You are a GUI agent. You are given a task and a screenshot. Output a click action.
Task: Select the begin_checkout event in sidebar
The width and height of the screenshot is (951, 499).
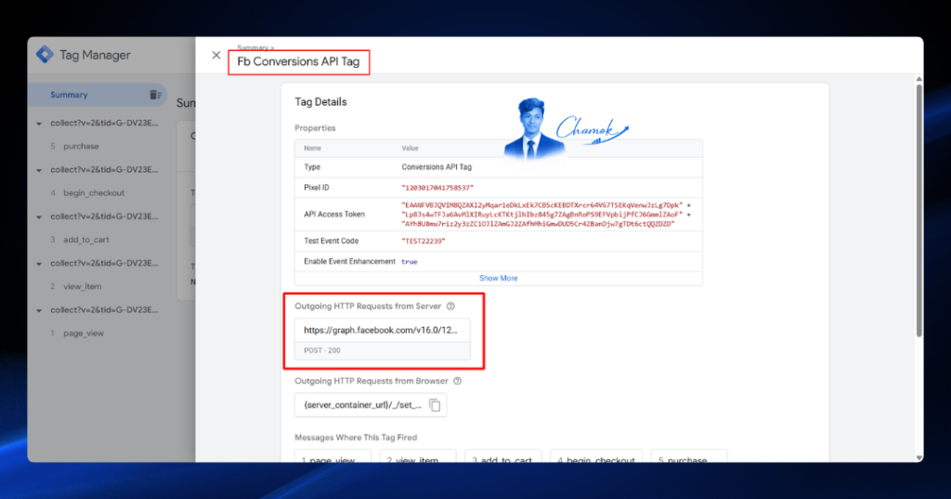pyautogui.click(x=94, y=193)
